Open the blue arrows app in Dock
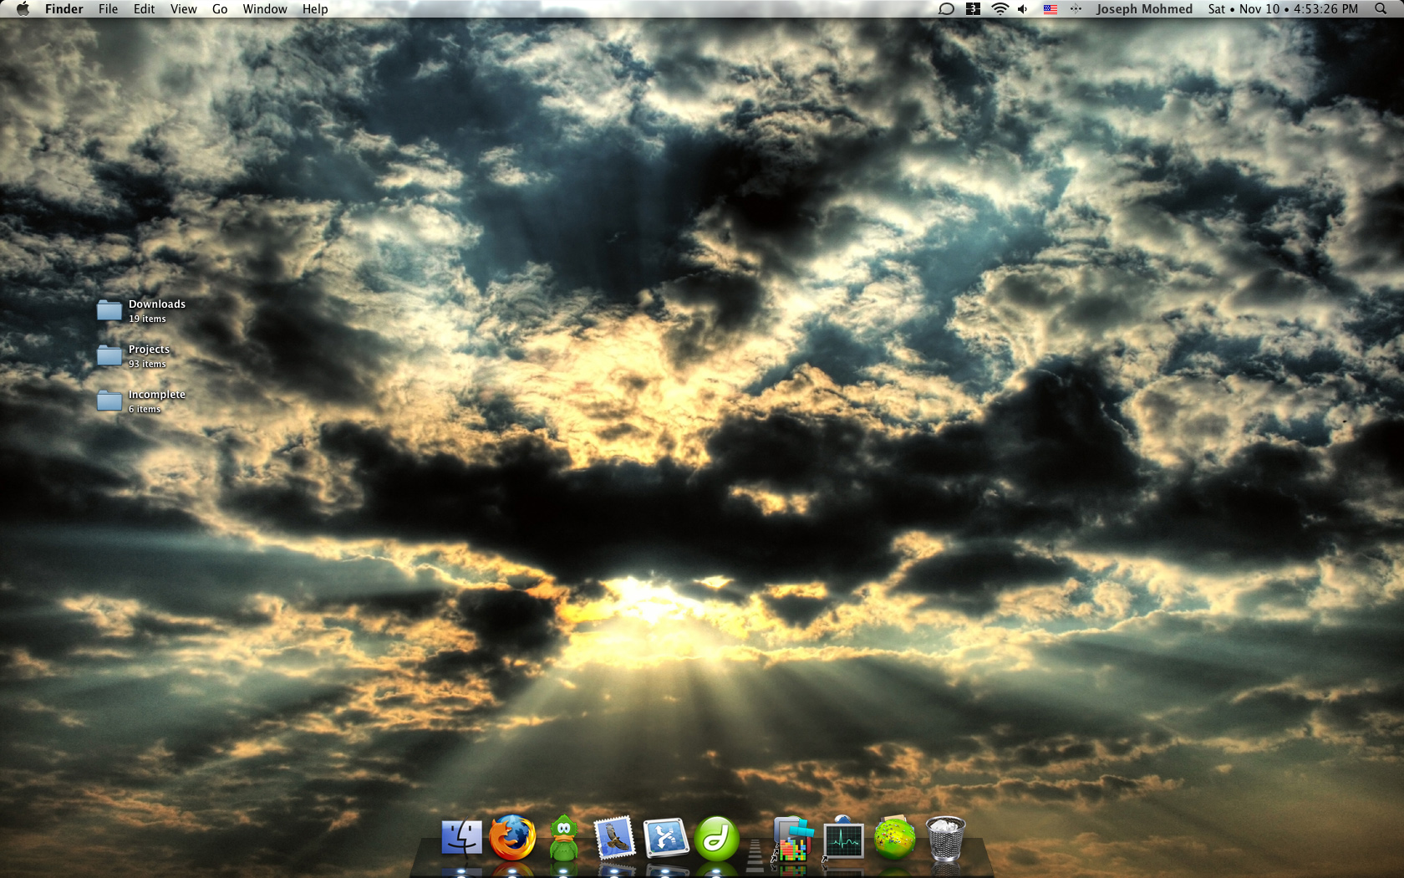 [666, 839]
